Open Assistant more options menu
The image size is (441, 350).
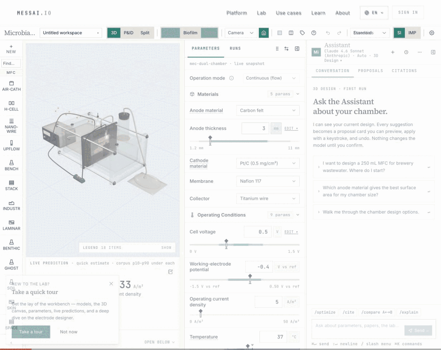tap(420, 52)
